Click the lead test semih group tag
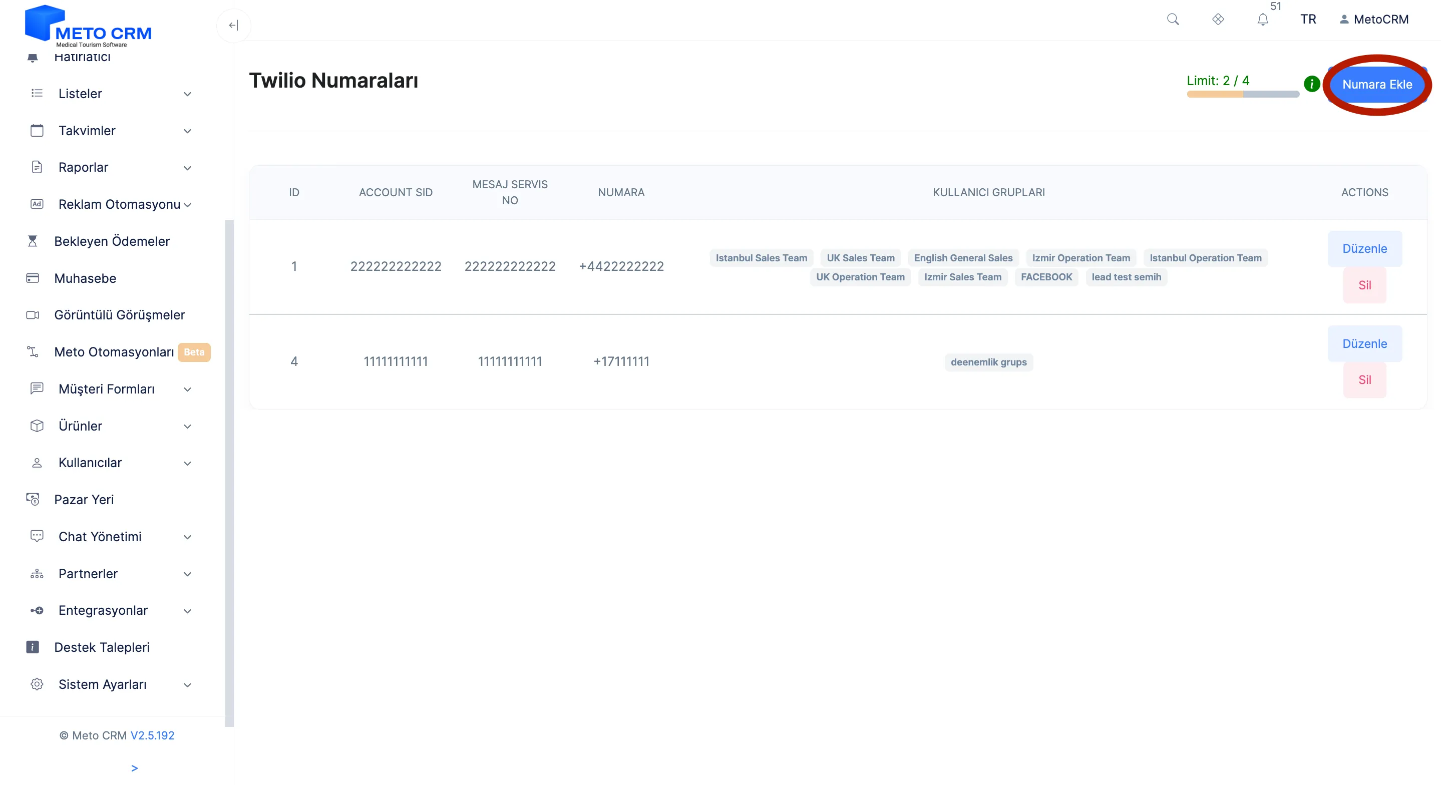The width and height of the screenshot is (1441, 785). coord(1127,277)
